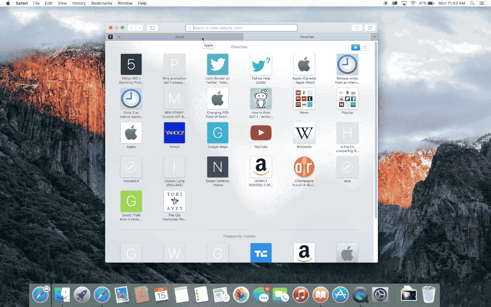Open the Wi-Fi status menu
491x307 pixels.
coord(413,3)
